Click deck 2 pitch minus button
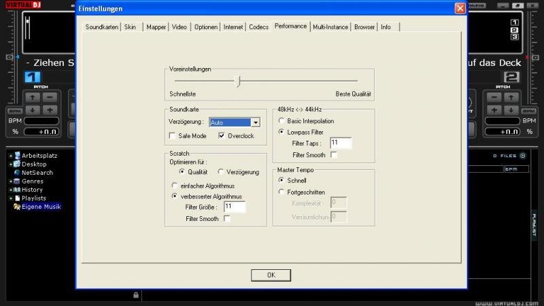This screenshot has height=306, width=544. [x=494, y=98]
